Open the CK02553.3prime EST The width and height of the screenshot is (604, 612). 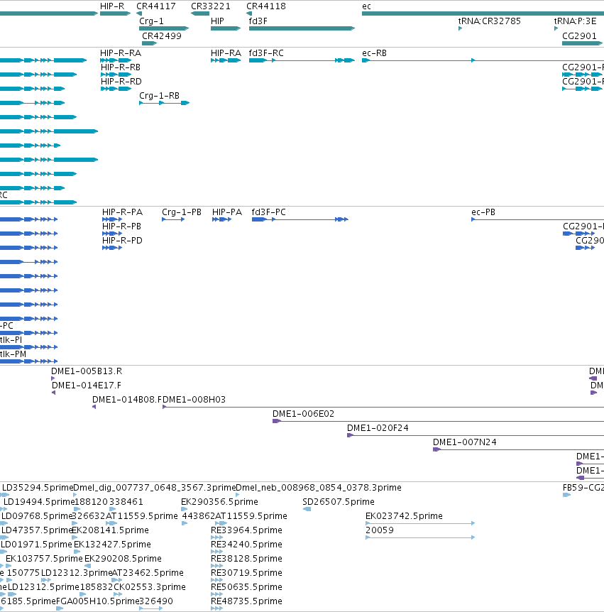(x=118, y=594)
